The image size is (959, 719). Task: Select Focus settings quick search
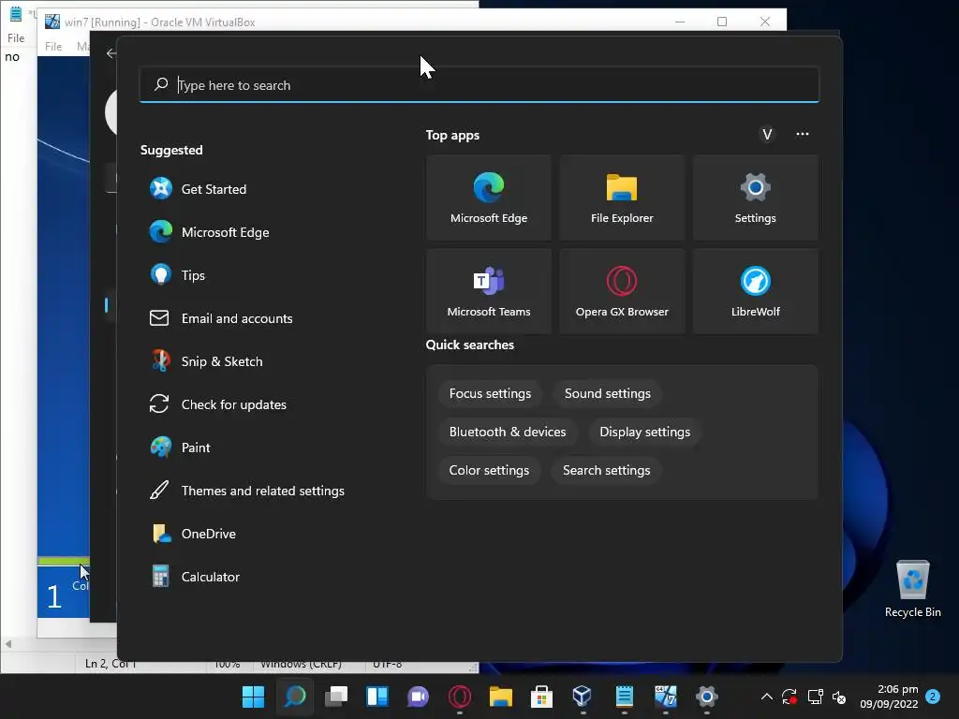click(490, 394)
